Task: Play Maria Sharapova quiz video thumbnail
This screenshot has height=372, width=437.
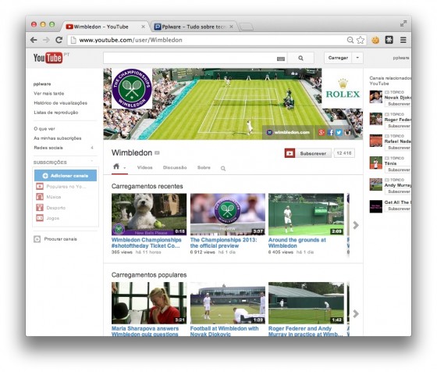Action: (149, 303)
